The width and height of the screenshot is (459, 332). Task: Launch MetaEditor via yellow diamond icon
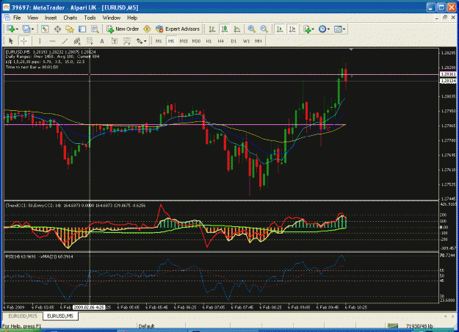(x=147, y=29)
